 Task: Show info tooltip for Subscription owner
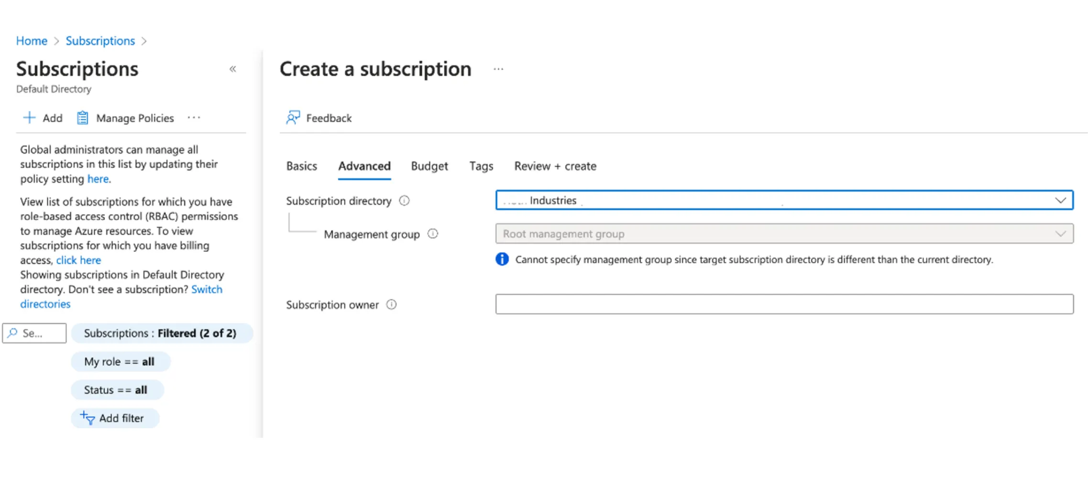pos(391,304)
